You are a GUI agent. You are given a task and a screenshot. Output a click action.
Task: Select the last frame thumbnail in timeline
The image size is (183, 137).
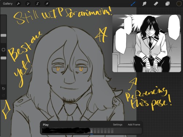click(x=112, y=131)
